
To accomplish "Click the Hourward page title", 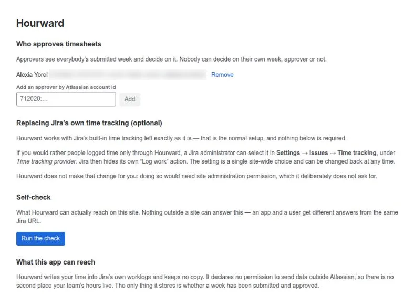I will [40, 23].
